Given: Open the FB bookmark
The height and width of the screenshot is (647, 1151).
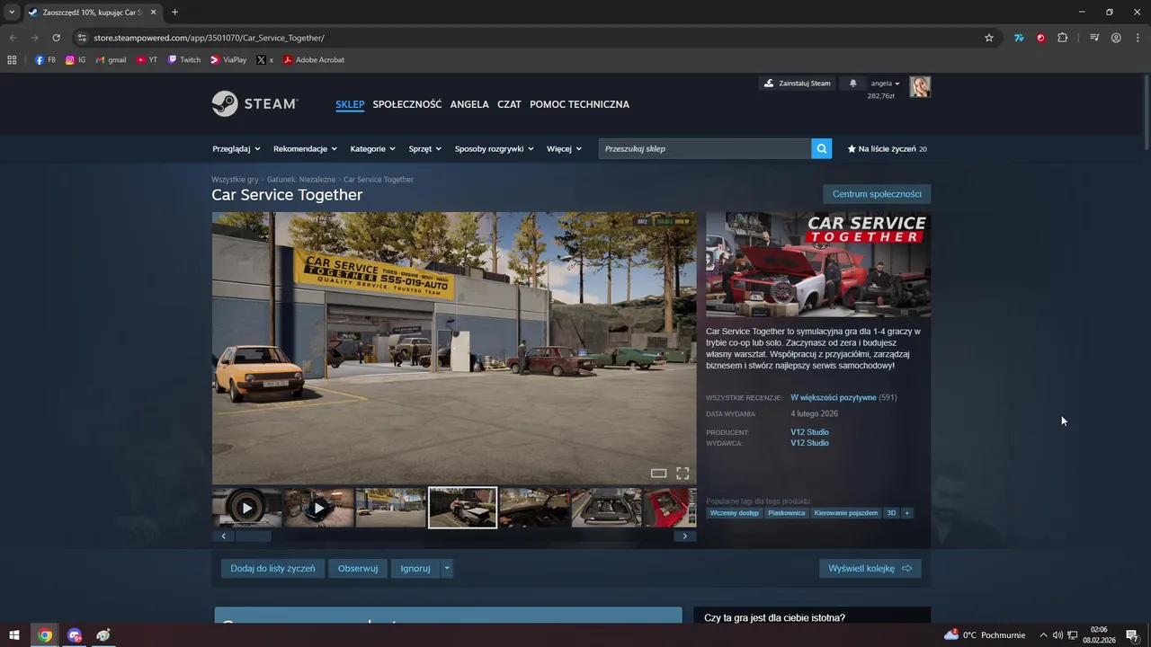Looking at the screenshot, I should click(x=45, y=60).
